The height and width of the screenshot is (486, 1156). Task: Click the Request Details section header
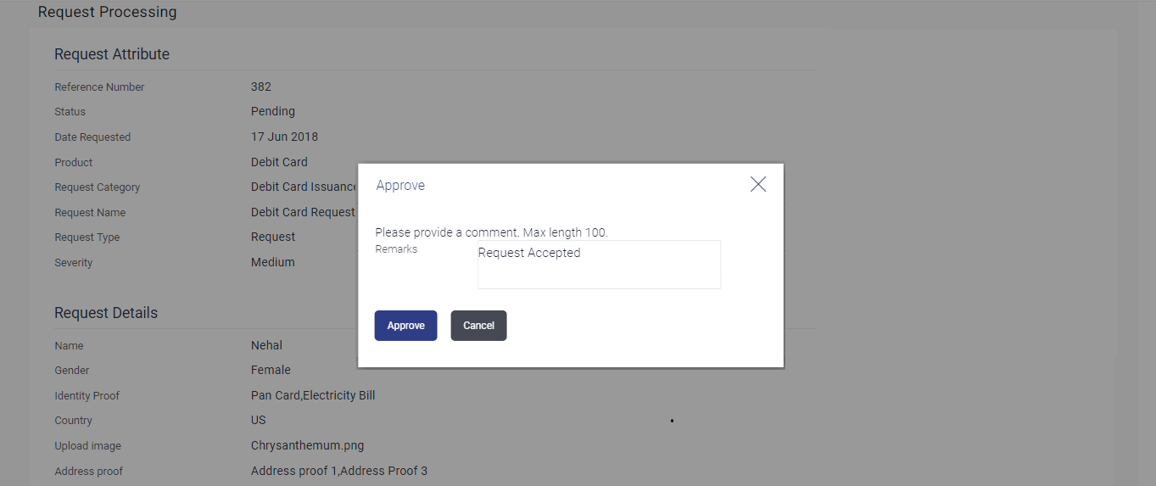[x=106, y=313]
